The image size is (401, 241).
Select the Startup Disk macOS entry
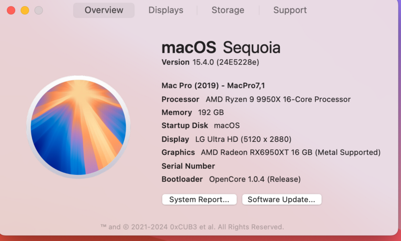[x=200, y=126]
